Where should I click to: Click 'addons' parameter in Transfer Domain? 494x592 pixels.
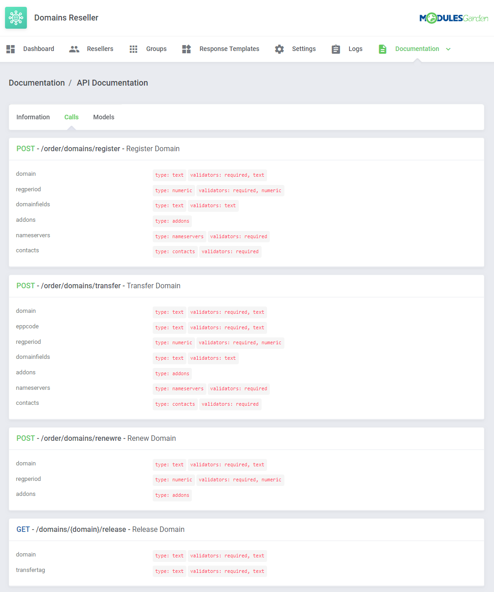click(x=26, y=373)
